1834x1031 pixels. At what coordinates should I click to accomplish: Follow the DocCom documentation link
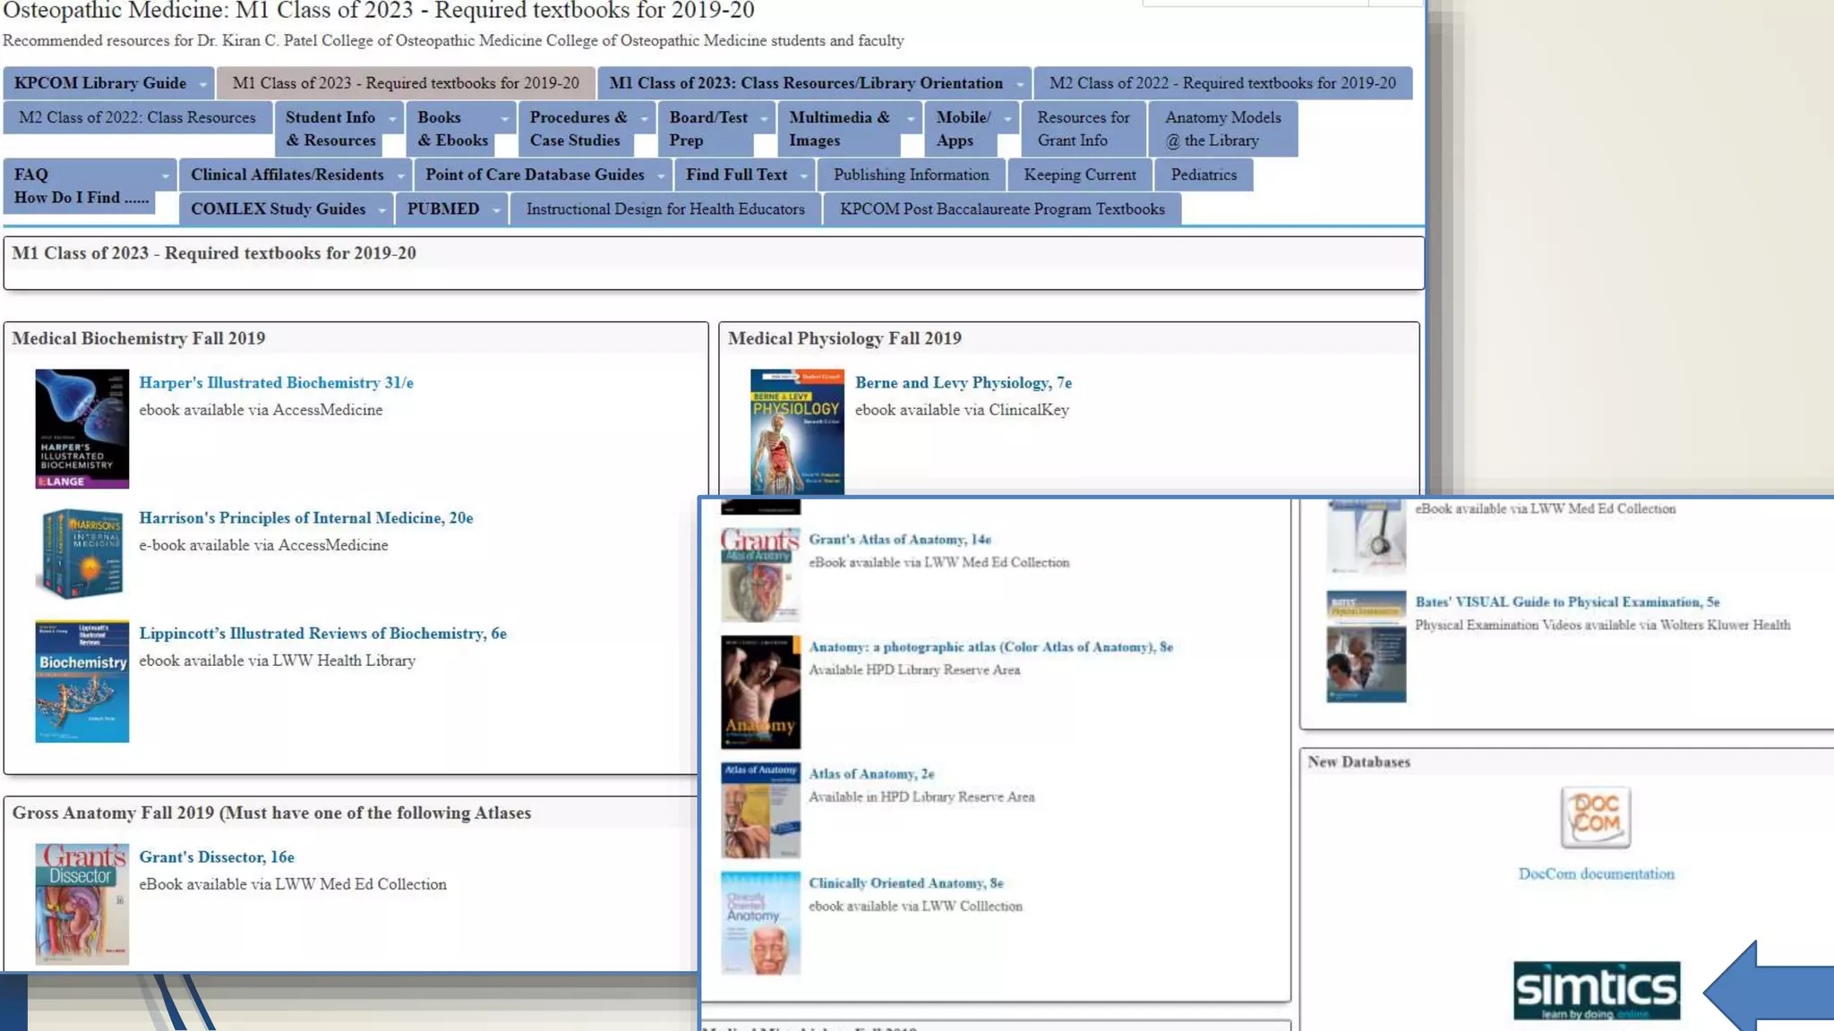pos(1595,873)
